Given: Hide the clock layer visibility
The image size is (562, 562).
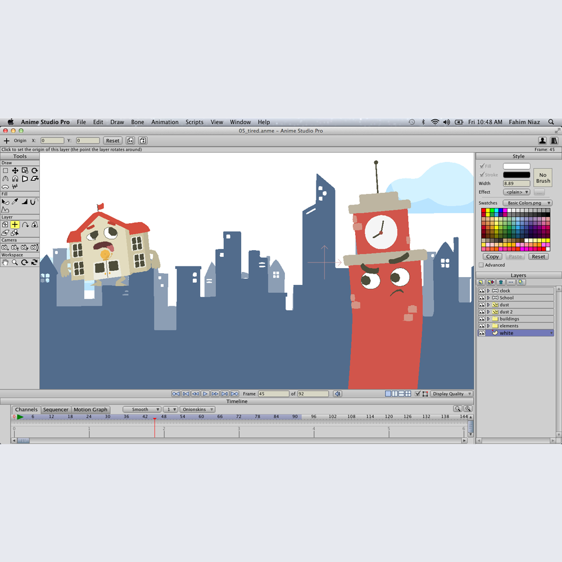Looking at the screenshot, I should tap(482, 291).
